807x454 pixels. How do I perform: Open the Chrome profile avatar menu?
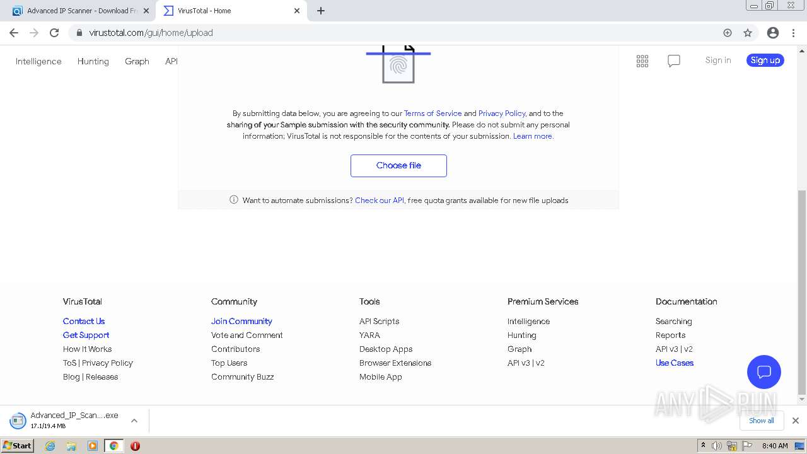pyautogui.click(x=773, y=33)
